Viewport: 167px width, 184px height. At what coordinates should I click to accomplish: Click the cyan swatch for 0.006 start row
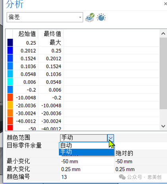click(x=10, y=82)
